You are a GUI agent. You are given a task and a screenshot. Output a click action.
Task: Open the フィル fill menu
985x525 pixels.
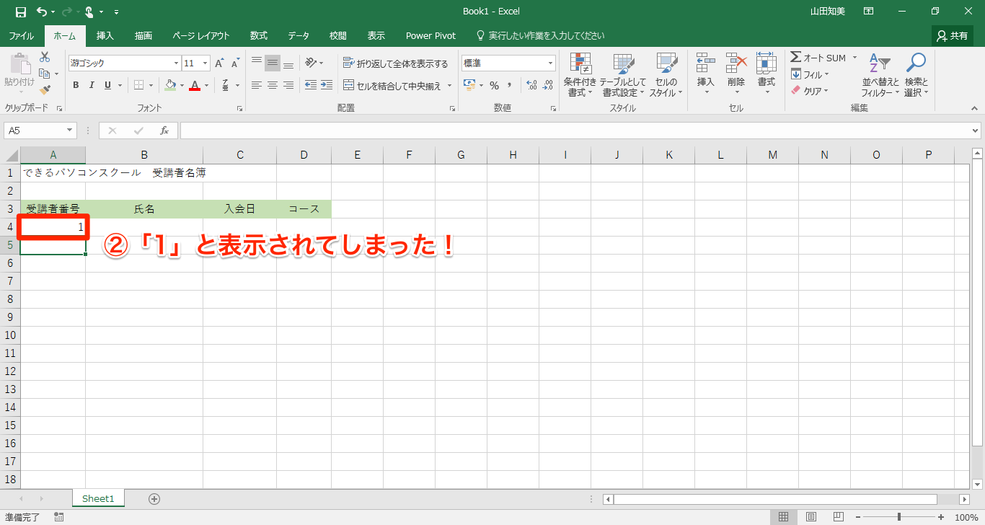point(810,74)
